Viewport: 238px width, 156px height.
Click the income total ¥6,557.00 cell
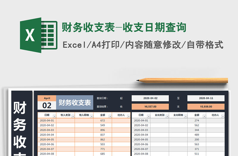[x=150, y=107]
